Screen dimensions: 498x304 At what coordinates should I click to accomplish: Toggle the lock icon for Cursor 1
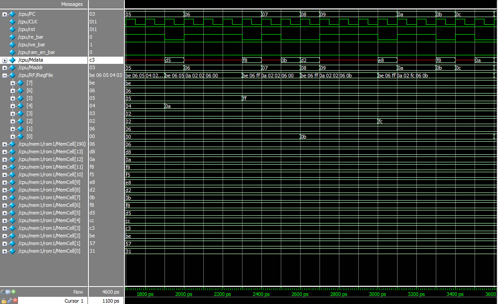pos(4,301)
